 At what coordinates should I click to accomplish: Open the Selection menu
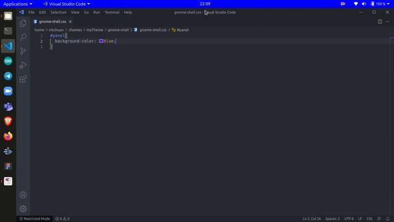[x=58, y=12]
